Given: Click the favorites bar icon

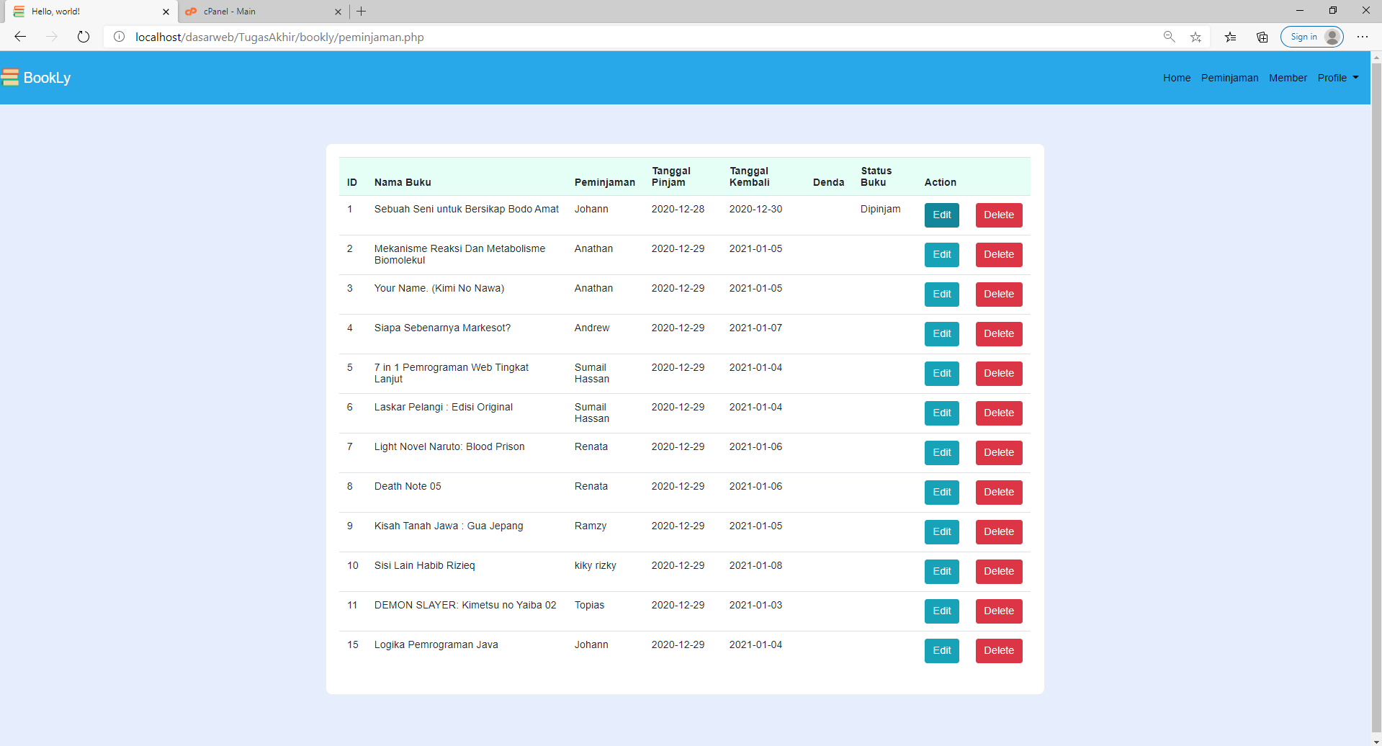Looking at the screenshot, I should point(1230,37).
